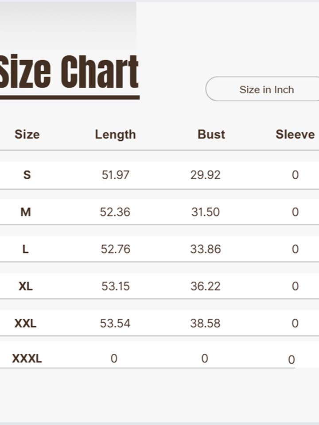Click the 51.97 length value
The height and width of the screenshot is (425, 319).
pos(115,175)
